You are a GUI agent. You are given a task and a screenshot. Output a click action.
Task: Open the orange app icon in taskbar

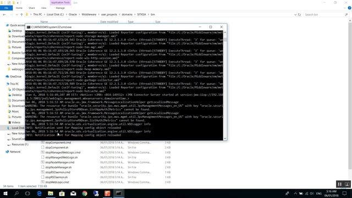[107, 193]
